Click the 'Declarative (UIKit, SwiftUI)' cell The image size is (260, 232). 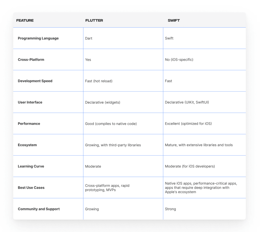click(187, 102)
